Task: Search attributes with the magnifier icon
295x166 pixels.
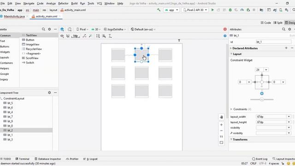Action: point(283,29)
